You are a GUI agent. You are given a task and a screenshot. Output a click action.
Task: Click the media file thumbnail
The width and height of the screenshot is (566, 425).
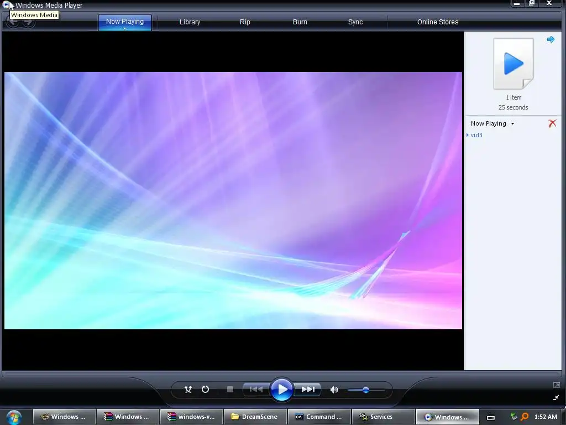[513, 64]
